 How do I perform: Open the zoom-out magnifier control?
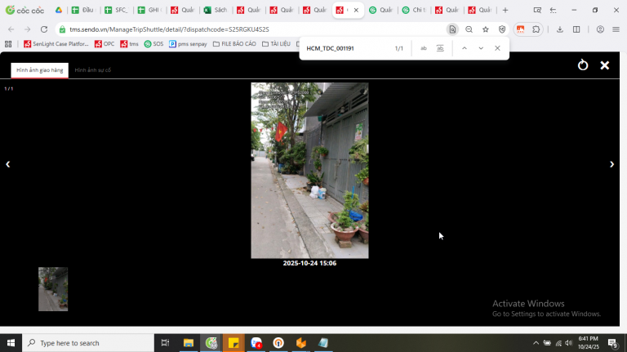(x=469, y=29)
